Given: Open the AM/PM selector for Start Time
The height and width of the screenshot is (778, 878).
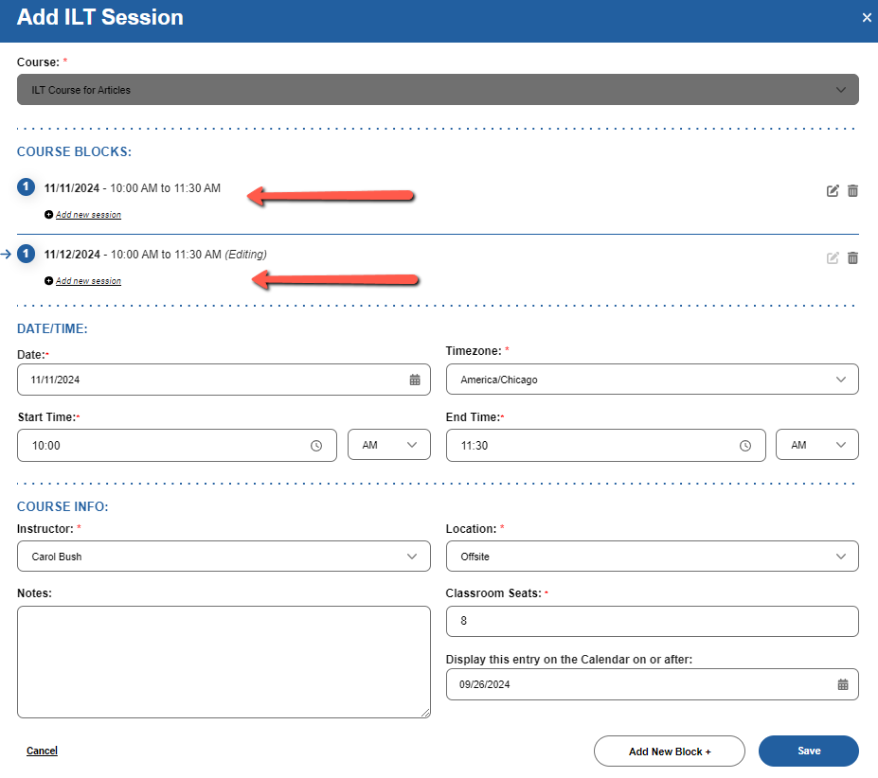Looking at the screenshot, I should tap(388, 444).
